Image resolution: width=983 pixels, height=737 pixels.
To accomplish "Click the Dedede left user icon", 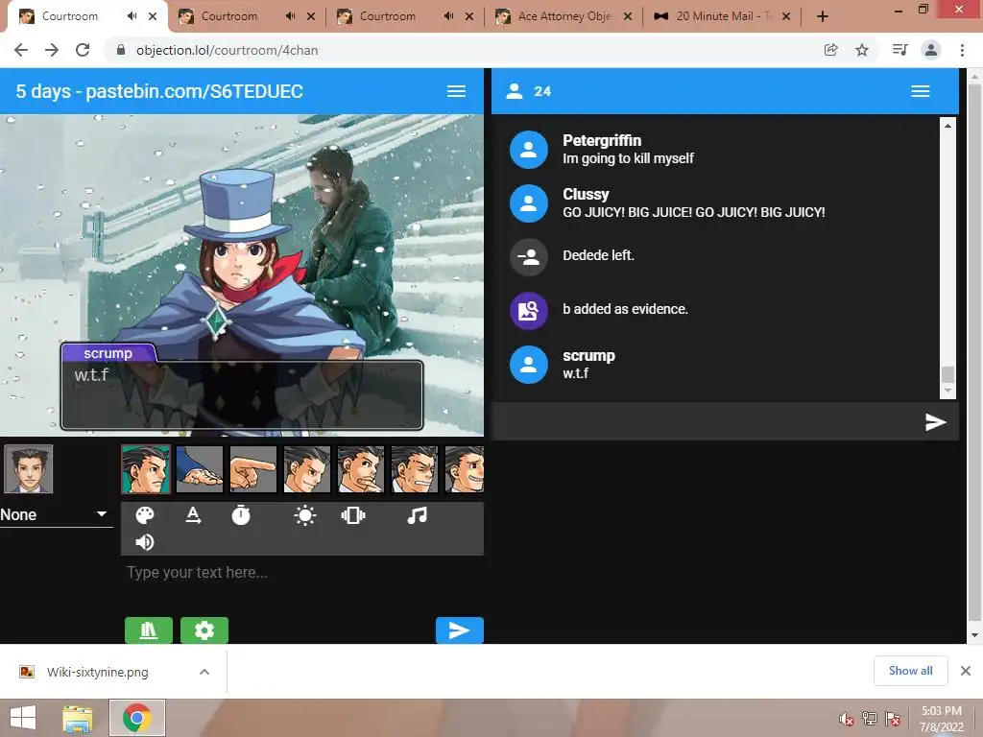I will tap(529, 257).
